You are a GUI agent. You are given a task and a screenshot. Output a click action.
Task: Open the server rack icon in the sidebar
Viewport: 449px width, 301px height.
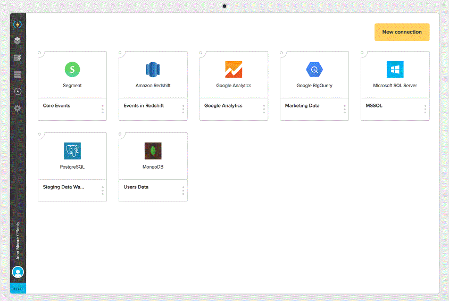18,75
